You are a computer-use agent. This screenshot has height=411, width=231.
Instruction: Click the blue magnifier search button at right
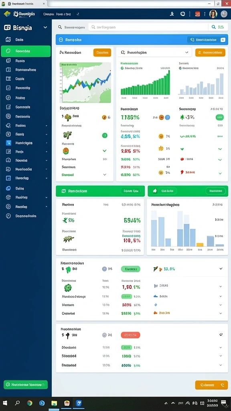tap(217, 27)
